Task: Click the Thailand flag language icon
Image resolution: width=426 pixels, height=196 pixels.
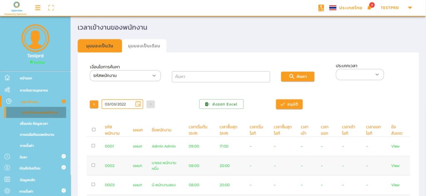Action: point(332,7)
